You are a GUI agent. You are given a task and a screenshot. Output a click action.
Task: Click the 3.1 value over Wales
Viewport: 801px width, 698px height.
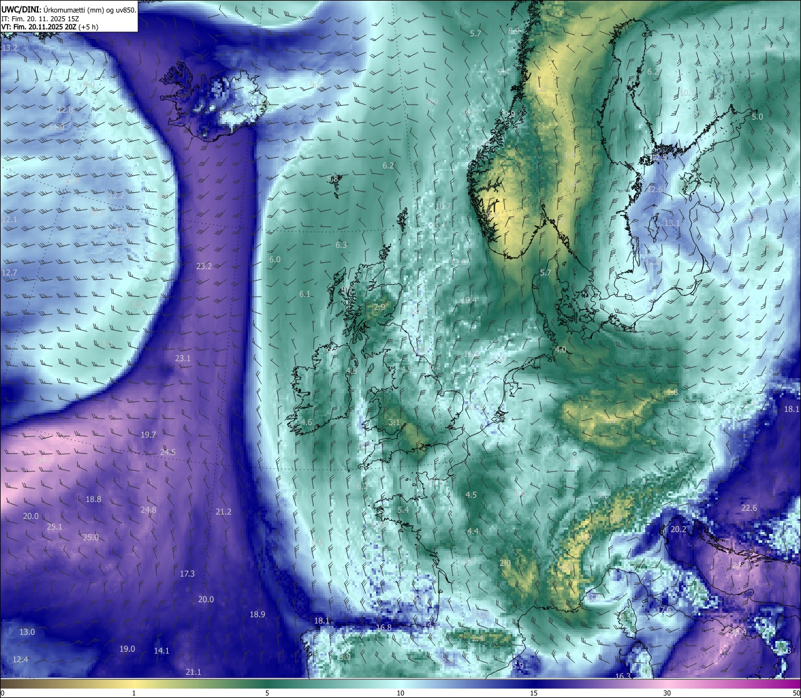tap(394, 423)
